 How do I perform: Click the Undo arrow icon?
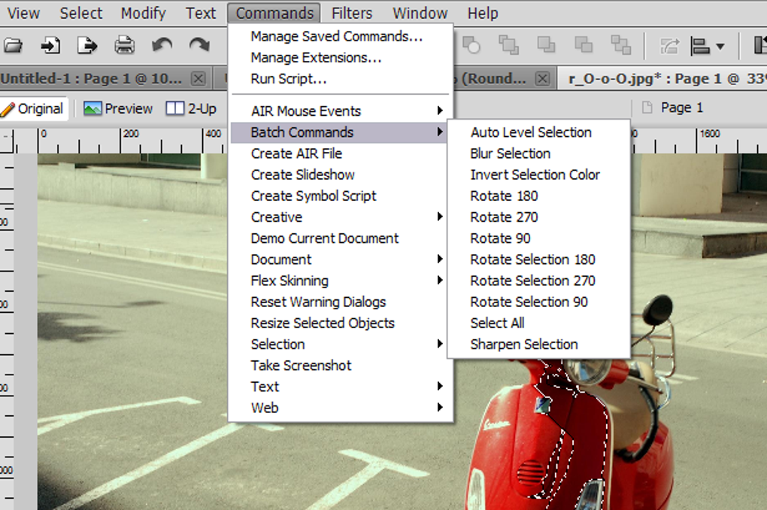click(x=162, y=46)
